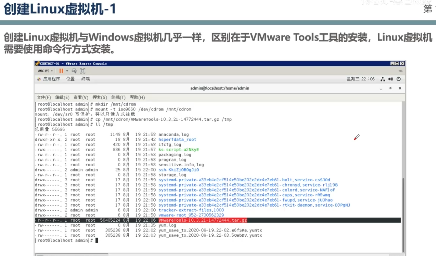Click the ssh-KkiZjOBOgJiO directory name
Image resolution: width=436 pixels, height=256 pixels.
(x=179, y=170)
